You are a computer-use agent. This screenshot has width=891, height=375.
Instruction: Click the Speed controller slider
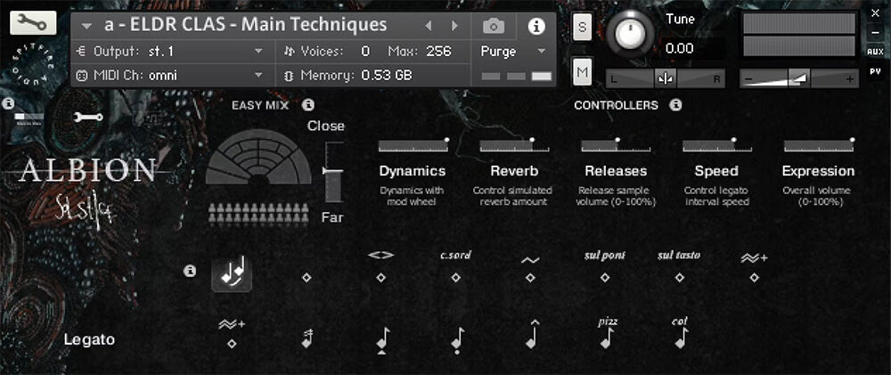click(x=717, y=145)
